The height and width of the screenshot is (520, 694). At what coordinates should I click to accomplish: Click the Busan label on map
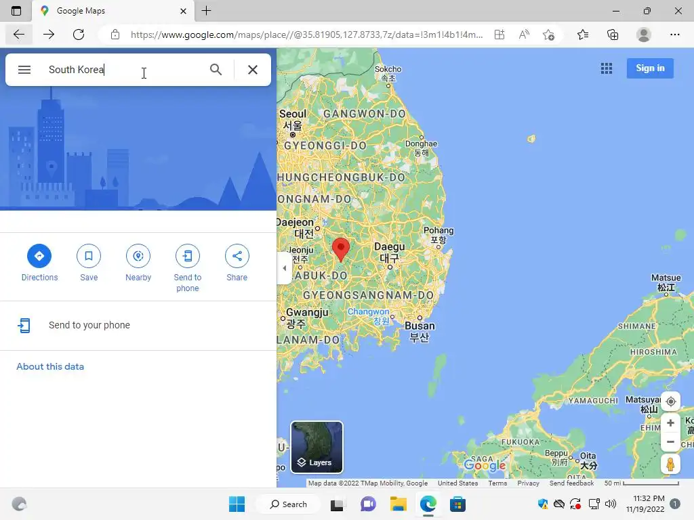point(419,331)
